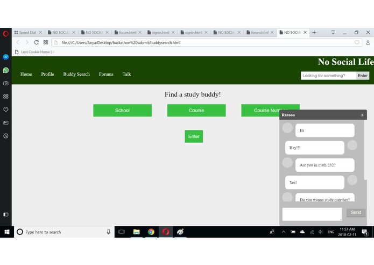Click the 'Are you in math 232?' message

[324, 165]
